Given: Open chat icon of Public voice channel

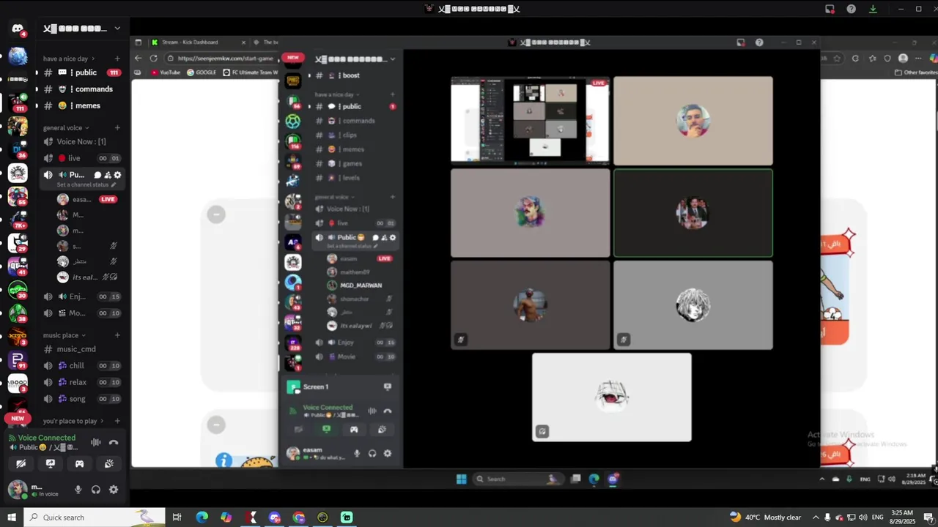Looking at the screenshot, I should point(97,175).
